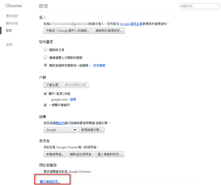Viewport: 221px width, 185px height.
Task: Select 繼續瀏覽上次開啟的網頁 radio option
Action: coord(45,57)
